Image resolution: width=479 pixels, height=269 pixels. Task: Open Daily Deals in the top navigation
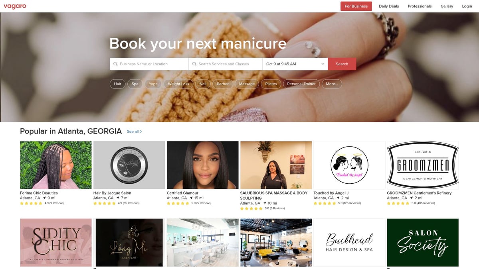(389, 6)
